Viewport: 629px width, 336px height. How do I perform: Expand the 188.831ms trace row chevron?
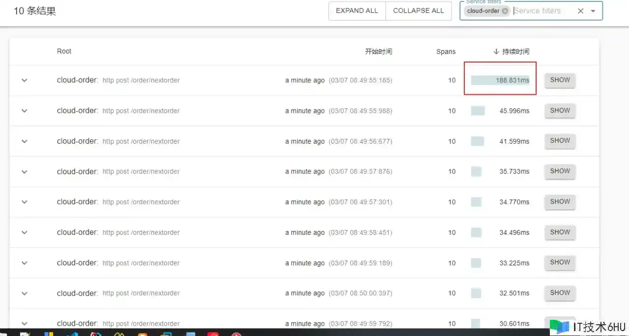coord(25,80)
